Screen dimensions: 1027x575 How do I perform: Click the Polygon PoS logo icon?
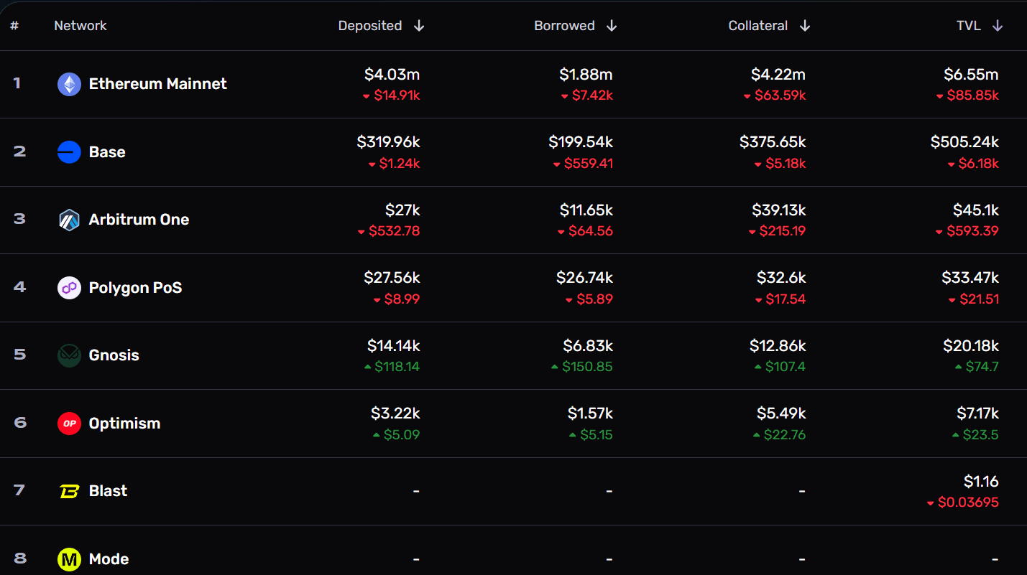tap(69, 288)
